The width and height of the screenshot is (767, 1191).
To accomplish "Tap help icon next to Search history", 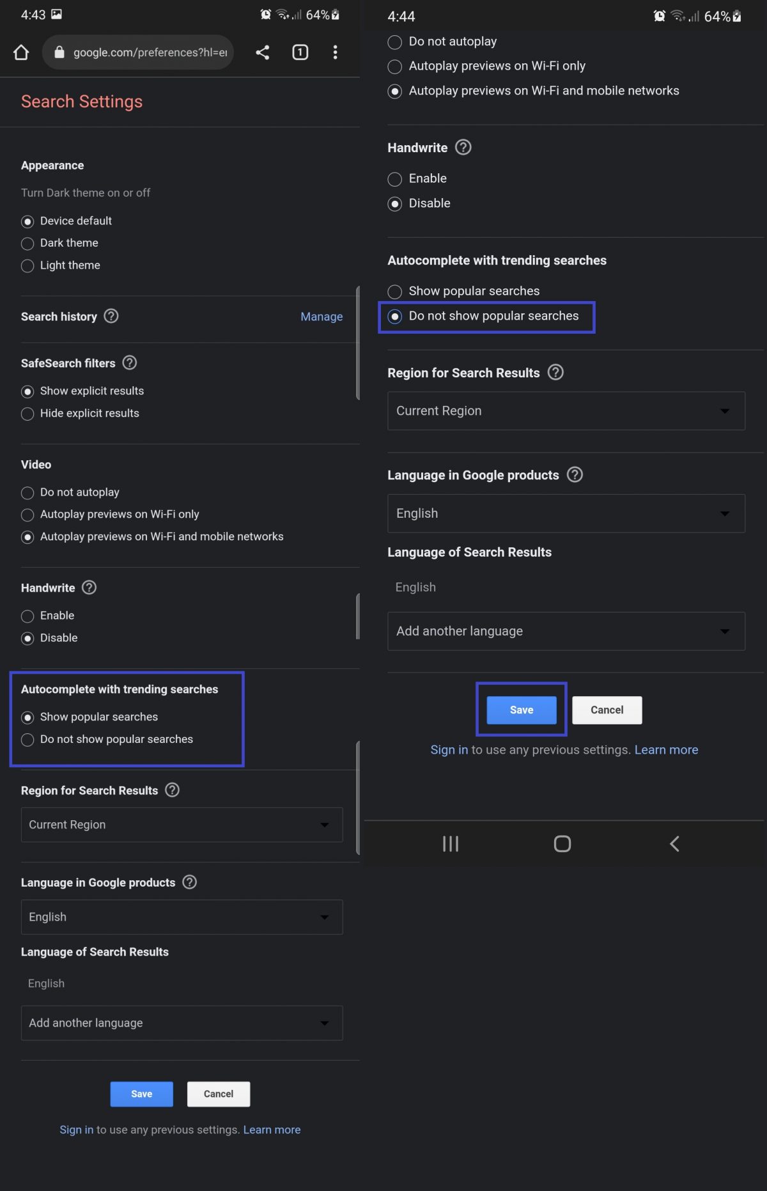I will [x=111, y=316].
